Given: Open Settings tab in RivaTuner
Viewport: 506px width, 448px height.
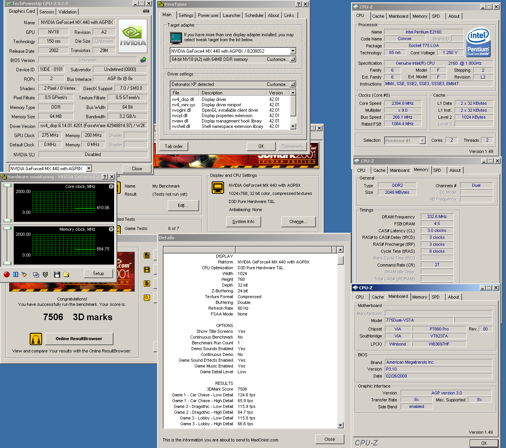Looking at the screenshot, I should pos(186,15).
